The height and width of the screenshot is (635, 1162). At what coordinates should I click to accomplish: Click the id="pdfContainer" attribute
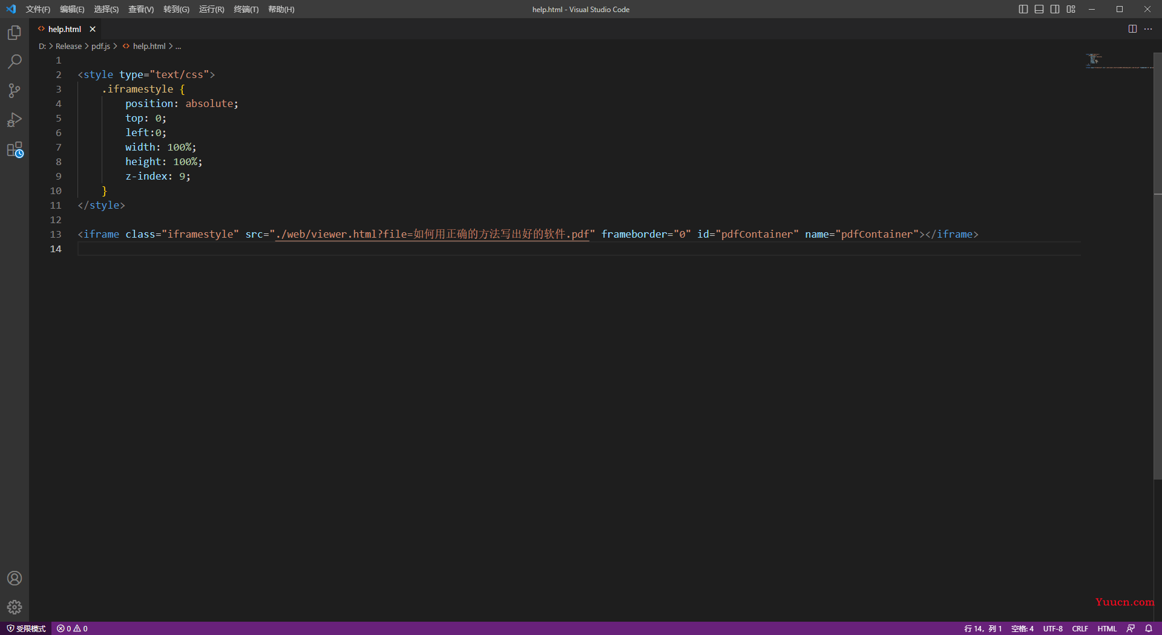747,234
